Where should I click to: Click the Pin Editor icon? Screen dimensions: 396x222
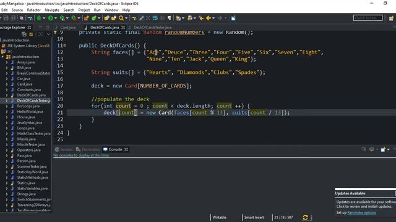pos(233,18)
